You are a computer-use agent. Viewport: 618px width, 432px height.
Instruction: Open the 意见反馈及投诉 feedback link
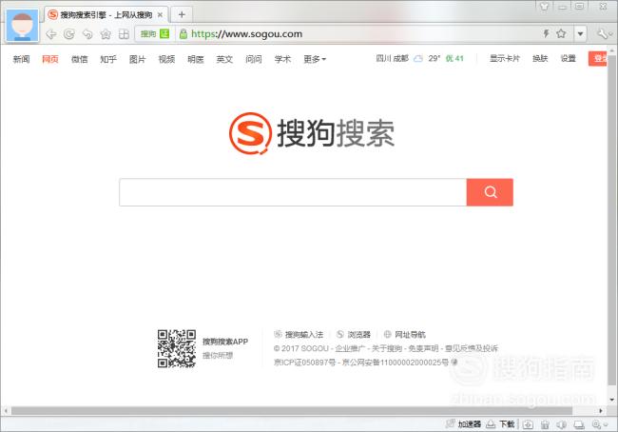[x=472, y=348]
